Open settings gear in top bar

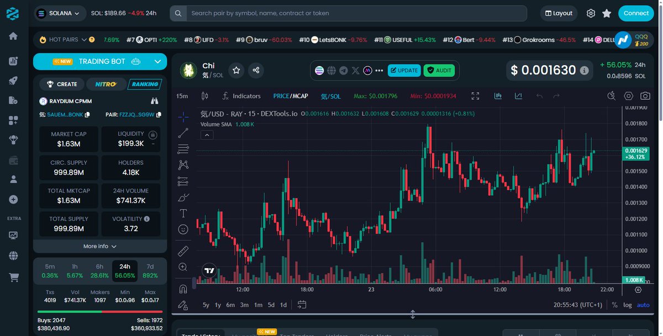click(591, 13)
